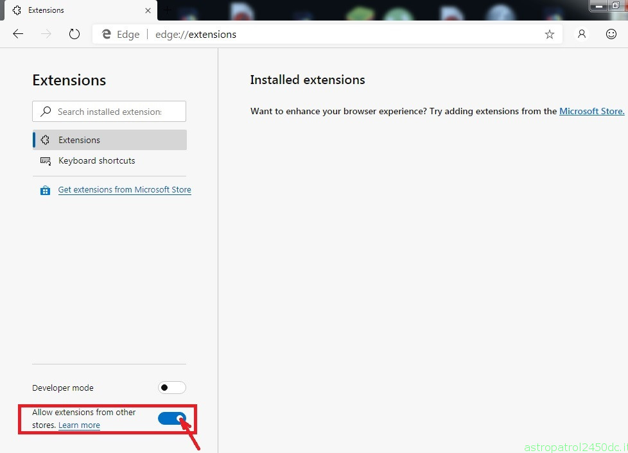Click the keyboard icon beside Keyboard shortcuts
The image size is (628, 453).
pyautogui.click(x=45, y=161)
